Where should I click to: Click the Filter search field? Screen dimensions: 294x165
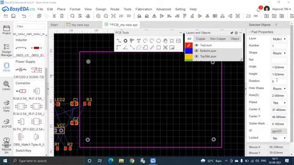(x=30, y=27)
